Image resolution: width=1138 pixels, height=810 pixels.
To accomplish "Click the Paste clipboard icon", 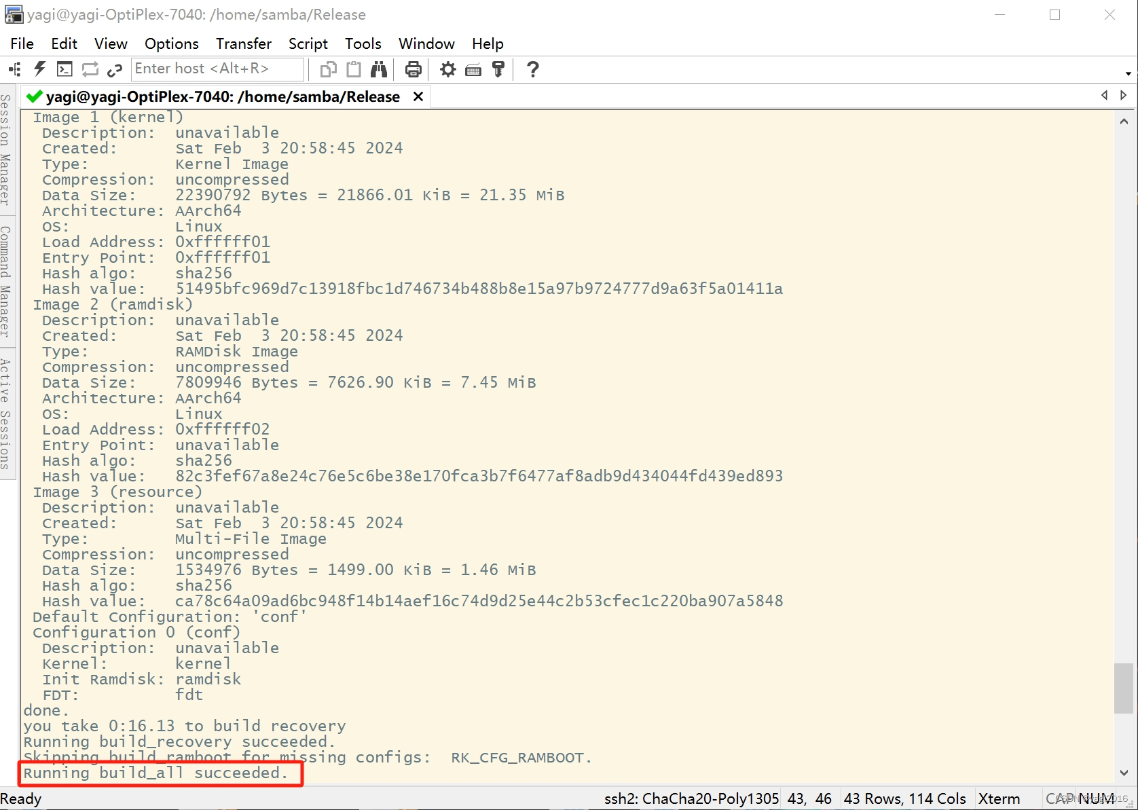I will pyautogui.click(x=354, y=69).
